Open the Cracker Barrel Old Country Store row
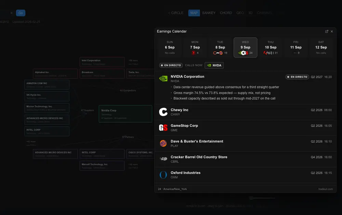342x215 pixels. [x=245, y=159]
